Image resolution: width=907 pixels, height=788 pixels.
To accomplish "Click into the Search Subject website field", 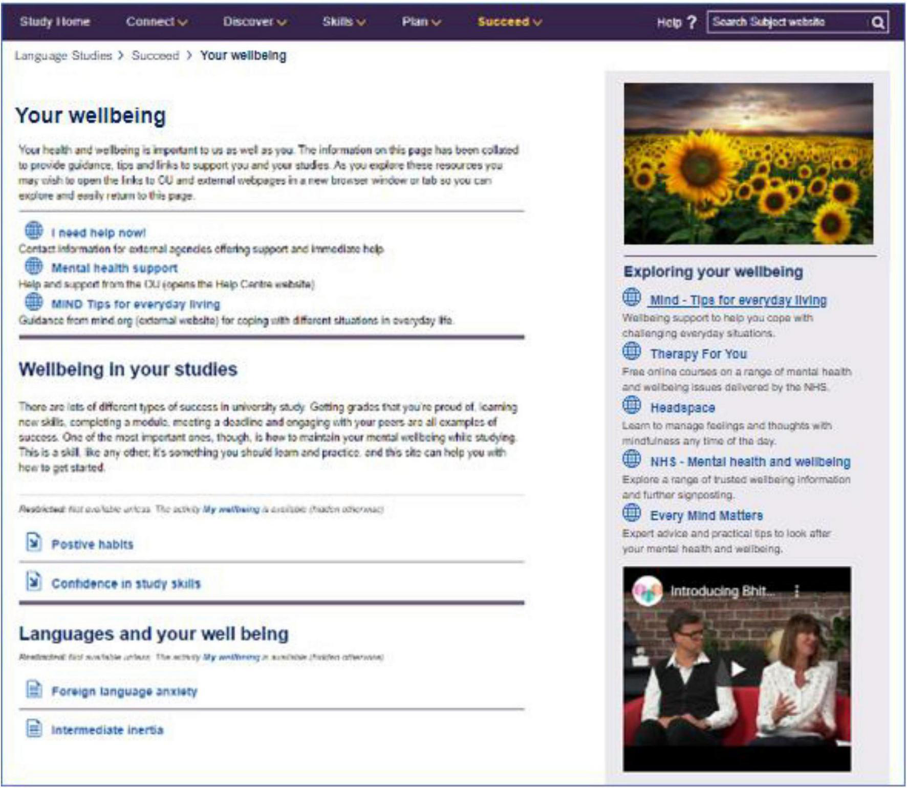I will point(786,23).
